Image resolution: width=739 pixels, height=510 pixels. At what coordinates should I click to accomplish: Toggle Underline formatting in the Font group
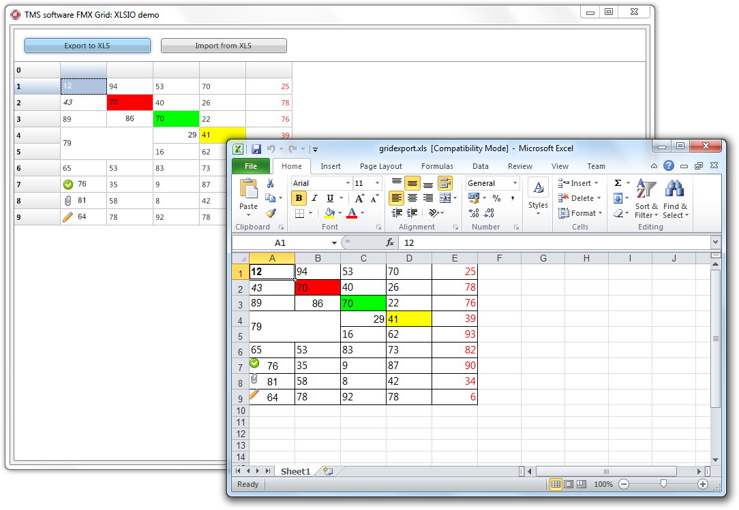point(330,198)
